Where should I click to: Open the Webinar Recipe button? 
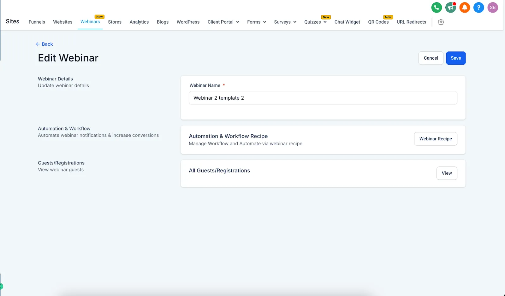436,139
